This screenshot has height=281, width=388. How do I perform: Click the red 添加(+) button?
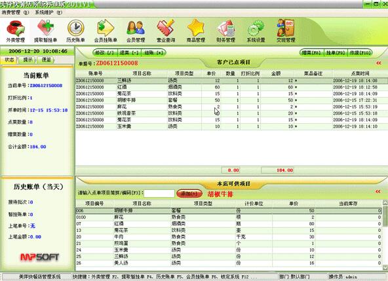tap(189, 194)
